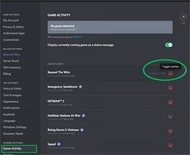Viewport: 190px width, 155px height.
Task: Toggle overlay for Rising Storm 2: Vietnam
Action: tap(170, 131)
